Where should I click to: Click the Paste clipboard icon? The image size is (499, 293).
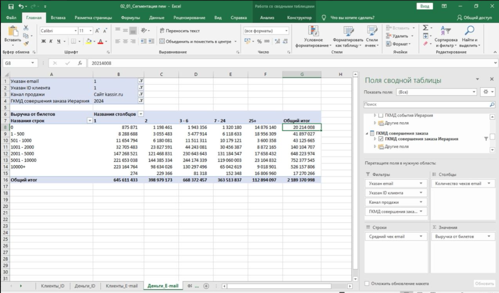(13, 32)
